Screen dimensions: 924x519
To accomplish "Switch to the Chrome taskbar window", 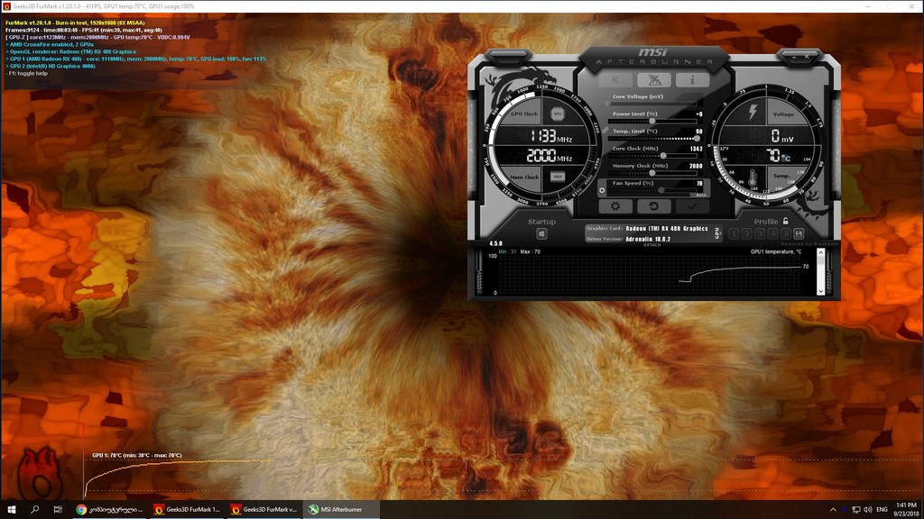I will pyautogui.click(x=110, y=510).
